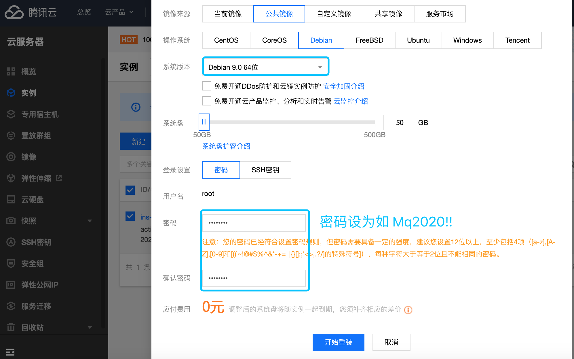Image resolution: width=574 pixels, height=359 pixels.
Task: Click the sidebar collapse icon at bottom left
Action: [10, 352]
